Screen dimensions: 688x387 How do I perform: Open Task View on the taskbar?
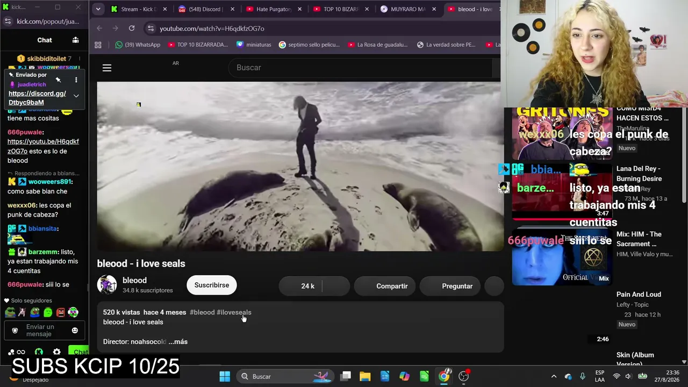coord(346,376)
